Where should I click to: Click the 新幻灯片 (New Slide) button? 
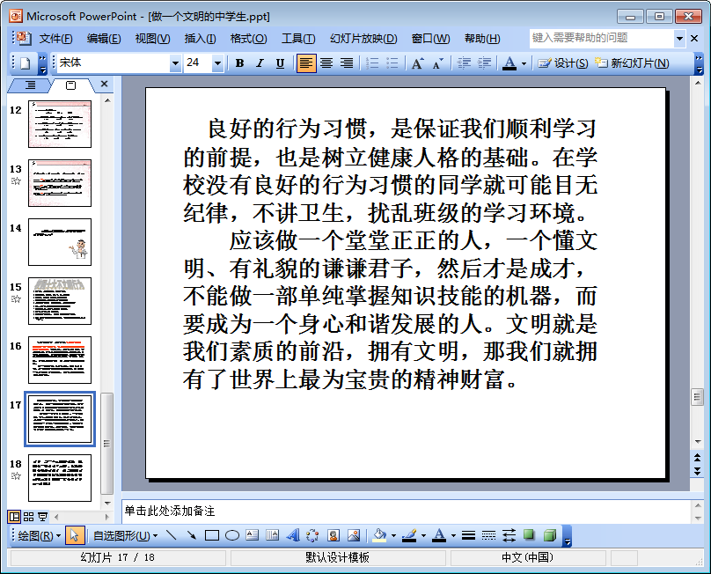[633, 63]
